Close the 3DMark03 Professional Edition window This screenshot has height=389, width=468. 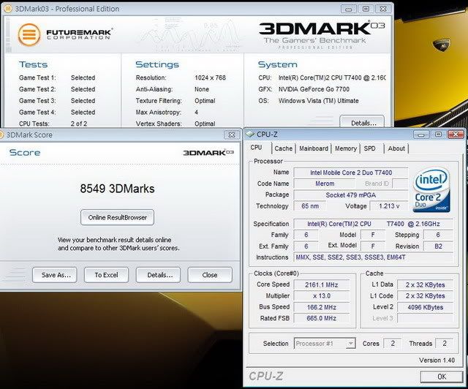coord(383,9)
